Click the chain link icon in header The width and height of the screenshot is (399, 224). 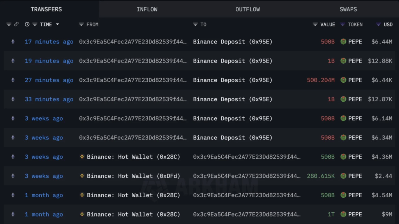(x=16, y=24)
